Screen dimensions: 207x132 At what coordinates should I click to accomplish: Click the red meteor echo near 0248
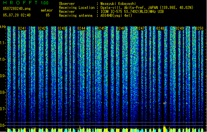pyautogui.click(x=164, y=103)
